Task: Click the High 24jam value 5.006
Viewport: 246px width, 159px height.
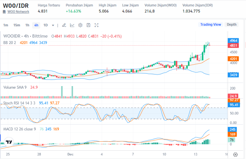Action: pyautogui.click(x=104, y=11)
